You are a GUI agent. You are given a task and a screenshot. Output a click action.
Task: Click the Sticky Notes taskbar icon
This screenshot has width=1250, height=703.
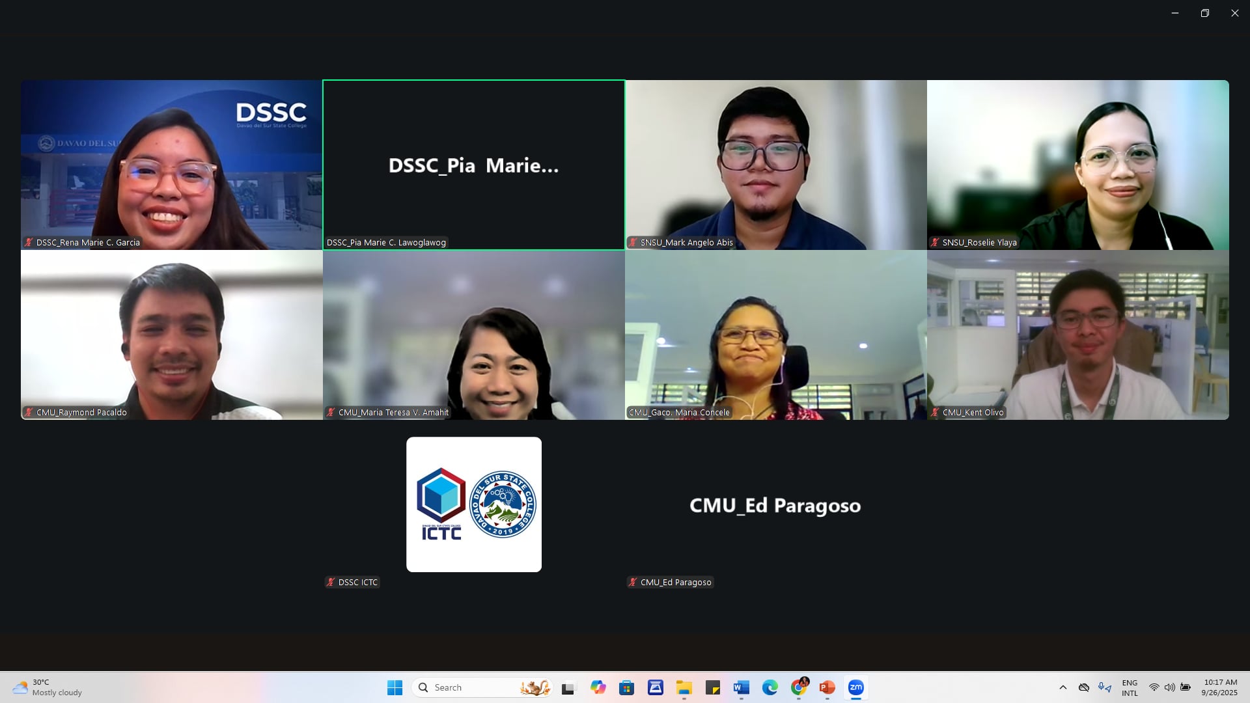[x=712, y=687]
